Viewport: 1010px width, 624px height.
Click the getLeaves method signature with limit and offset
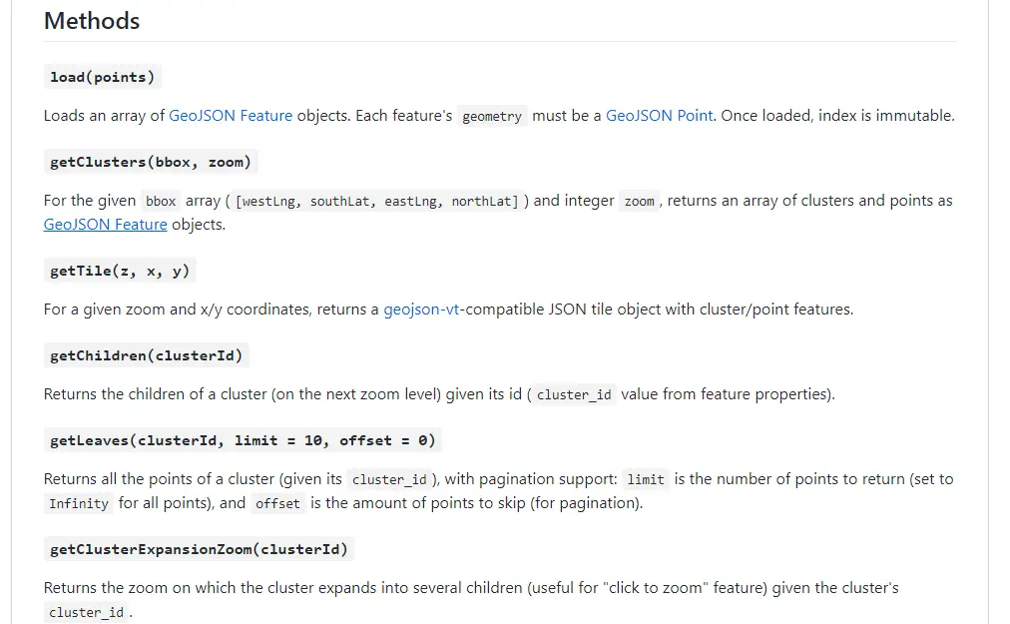pyautogui.click(x=243, y=440)
